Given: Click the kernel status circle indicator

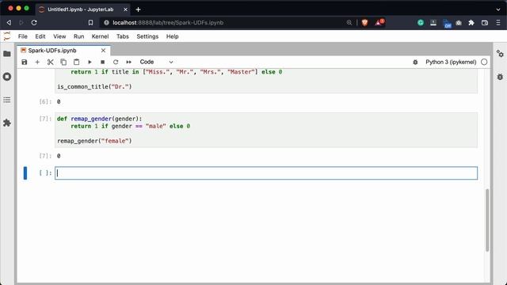Looking at the screenshot, I should [x=484, y=62].
